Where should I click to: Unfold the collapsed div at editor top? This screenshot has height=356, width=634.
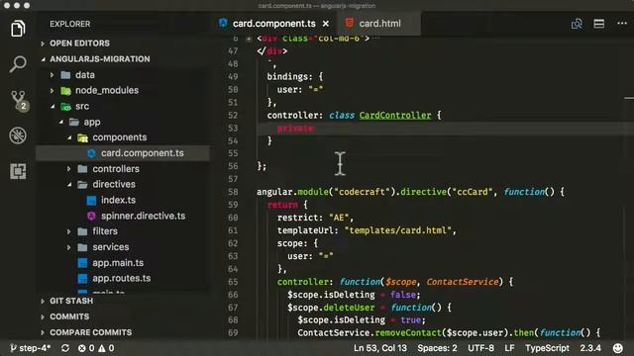pos(249,39)
